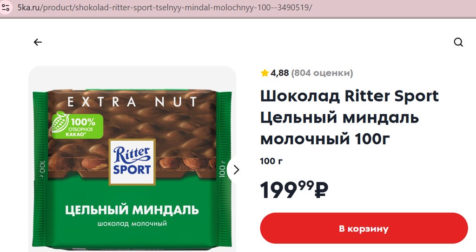Click ЦЕЛЬНЫЙ МИНДАЛЬ text on the package
The height and width of the screenshot is (252, 476).
coord(132,210)
